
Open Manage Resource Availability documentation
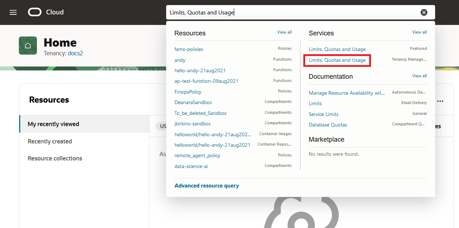coord(346,93)
